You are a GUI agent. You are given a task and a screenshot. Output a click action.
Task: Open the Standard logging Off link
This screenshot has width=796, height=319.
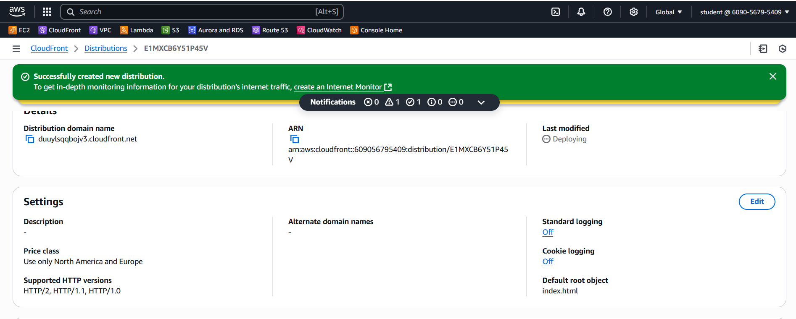point(548,232)
